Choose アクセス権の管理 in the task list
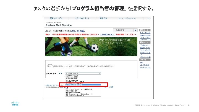 (72, 79)
